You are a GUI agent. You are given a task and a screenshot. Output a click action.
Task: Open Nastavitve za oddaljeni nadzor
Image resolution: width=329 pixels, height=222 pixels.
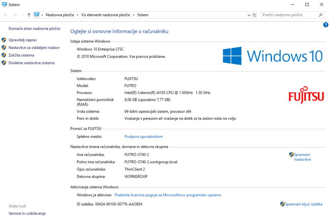point(34,47)
